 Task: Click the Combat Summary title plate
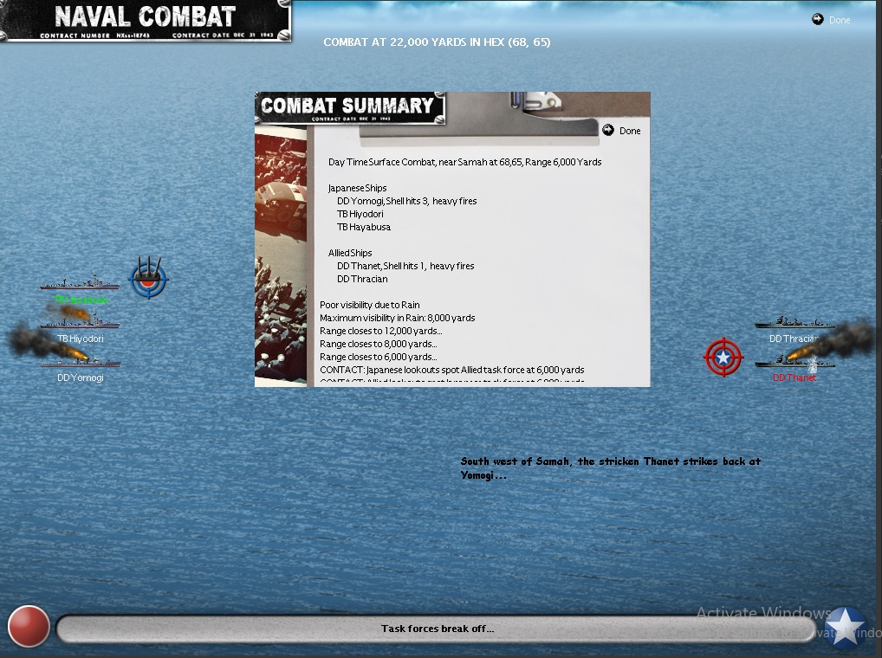coord(350,108)
